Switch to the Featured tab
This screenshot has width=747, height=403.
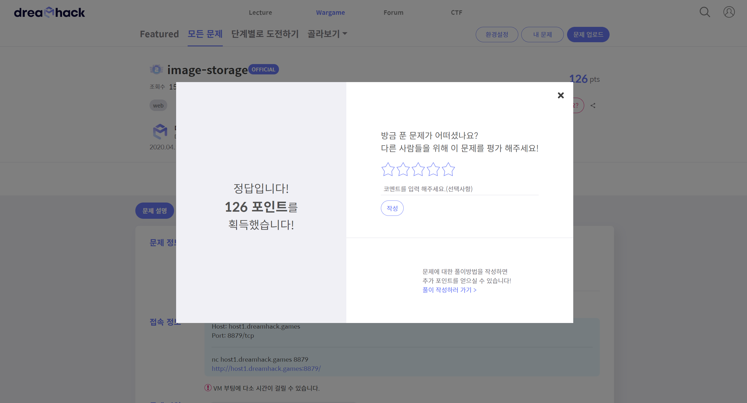[x=159, y=34]
